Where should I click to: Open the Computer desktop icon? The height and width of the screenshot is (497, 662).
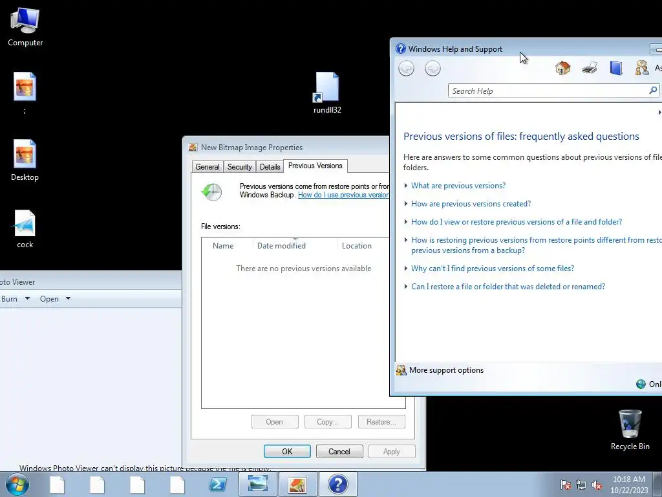point(25,27)
